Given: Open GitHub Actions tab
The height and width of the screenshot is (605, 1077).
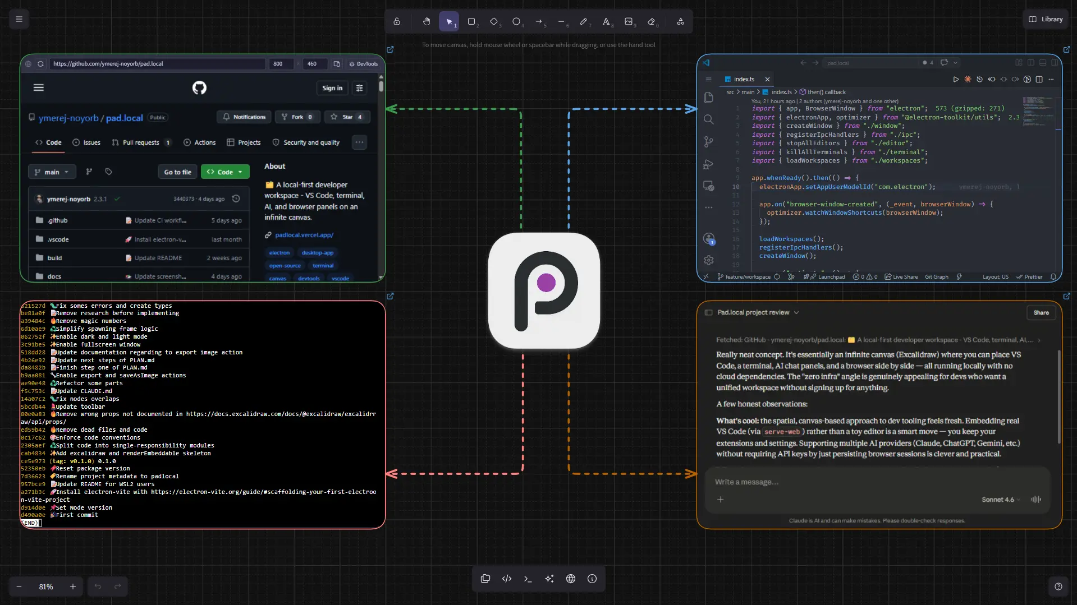Looking at the screenshot, I should 200,142.
